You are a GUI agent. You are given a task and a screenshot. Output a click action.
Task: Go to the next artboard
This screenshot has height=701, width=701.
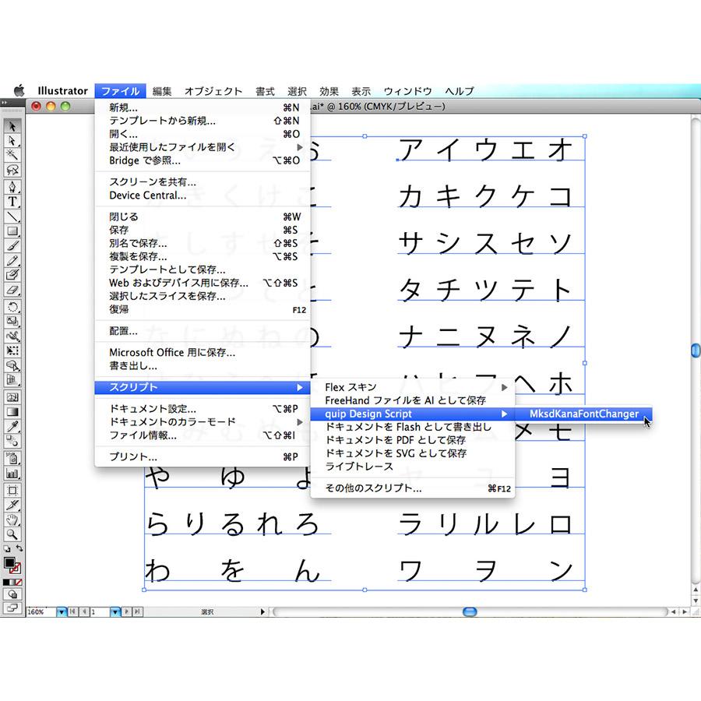click(x=127, y=611)
